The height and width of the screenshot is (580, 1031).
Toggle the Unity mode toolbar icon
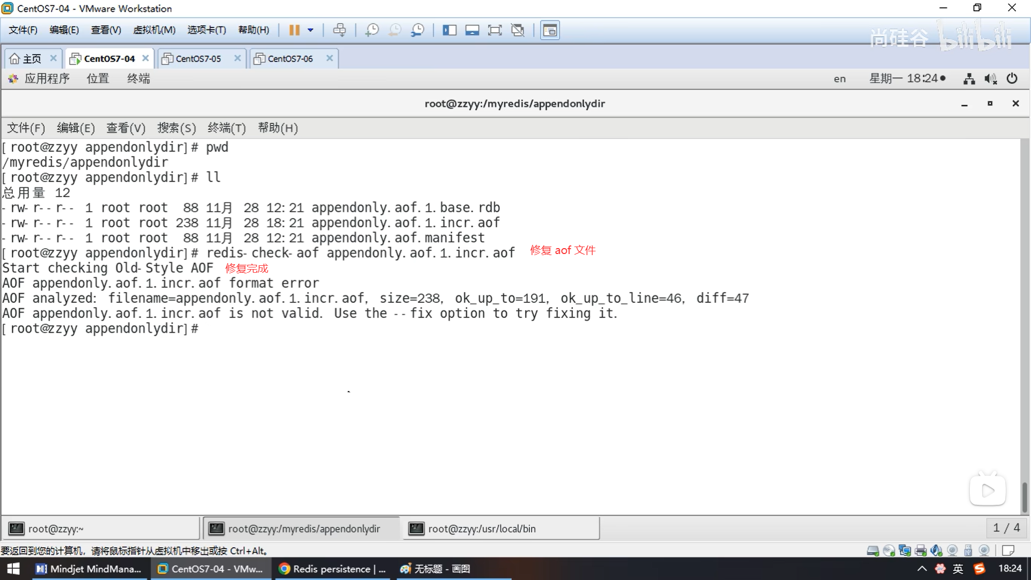[x=518, y=30]
